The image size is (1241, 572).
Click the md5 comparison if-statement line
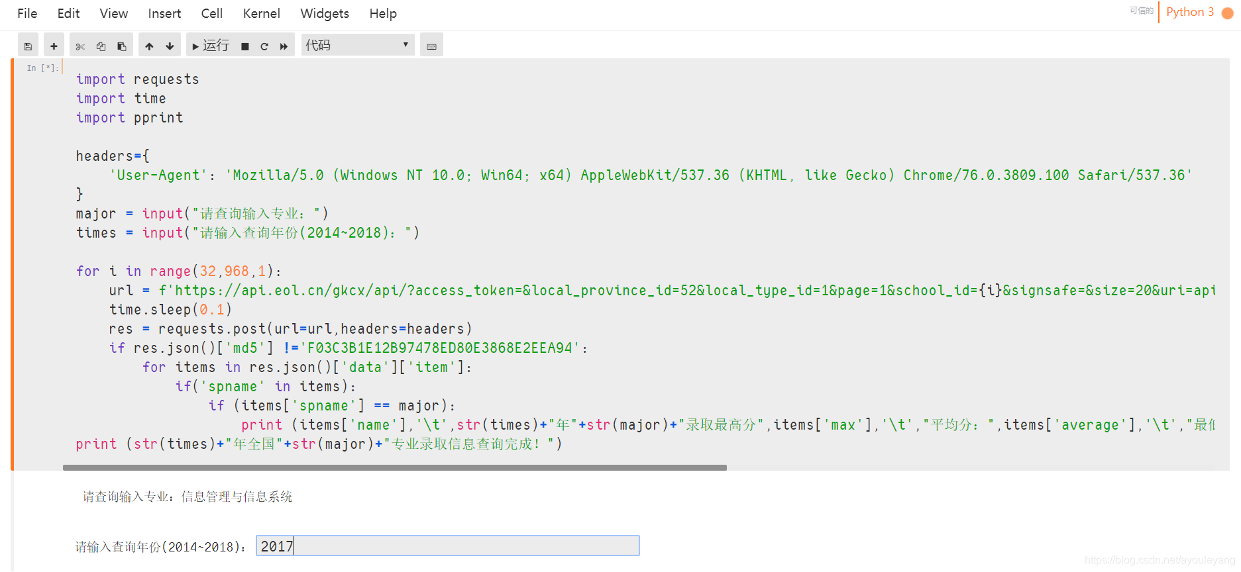349,348
